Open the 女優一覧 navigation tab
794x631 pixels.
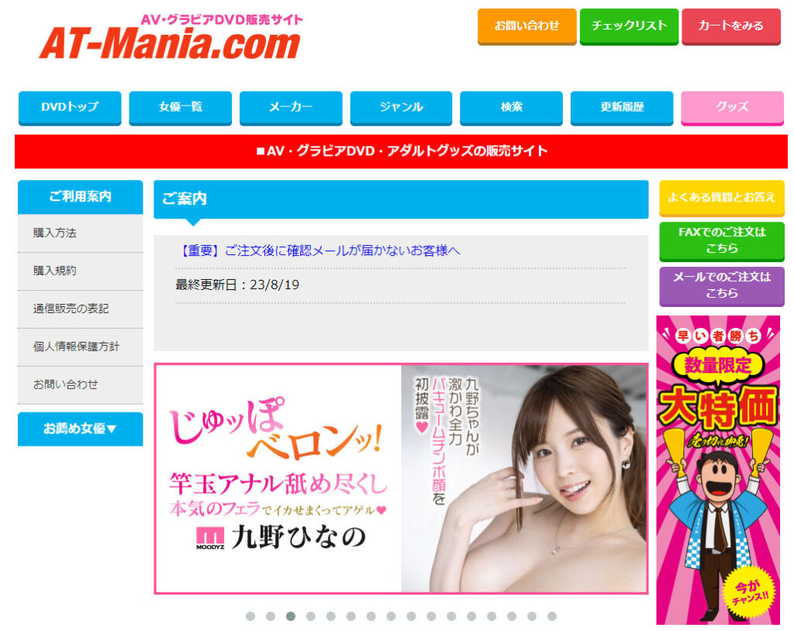[x=180, y=108]
